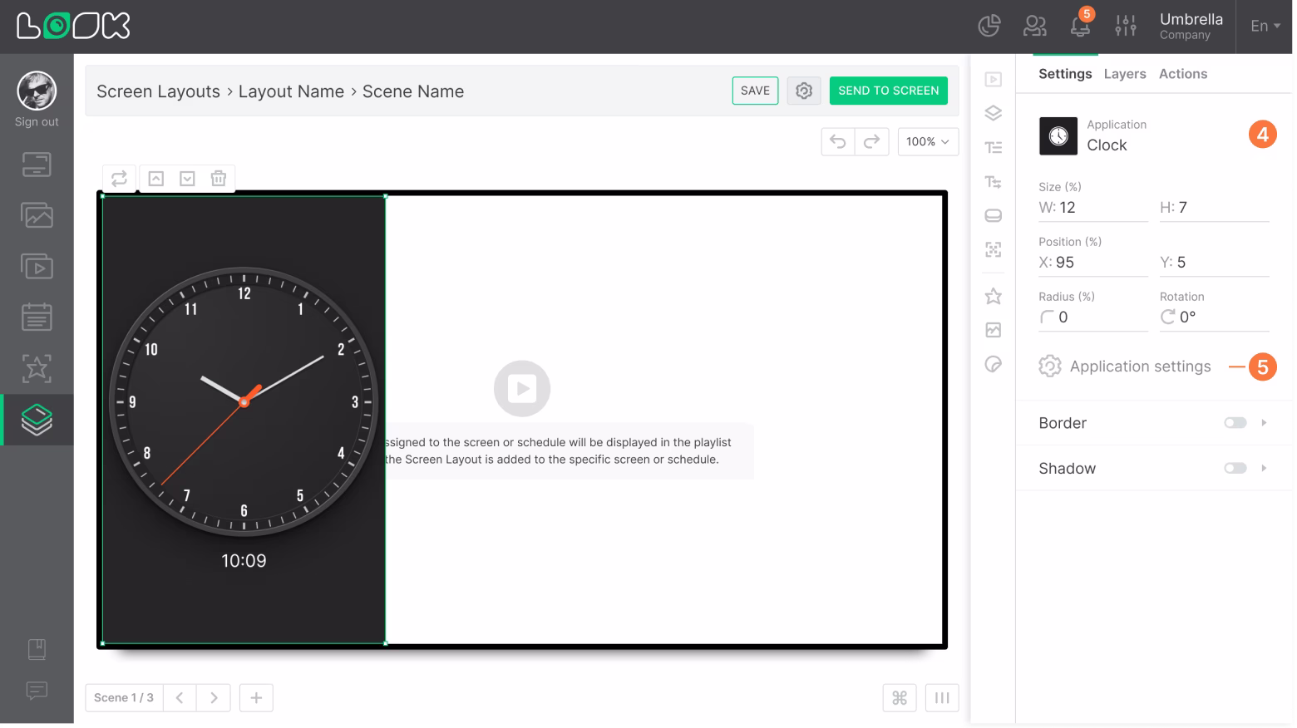1297x728 pixels.
Task: Edit the width W value field
Action: pos(1093,208)
